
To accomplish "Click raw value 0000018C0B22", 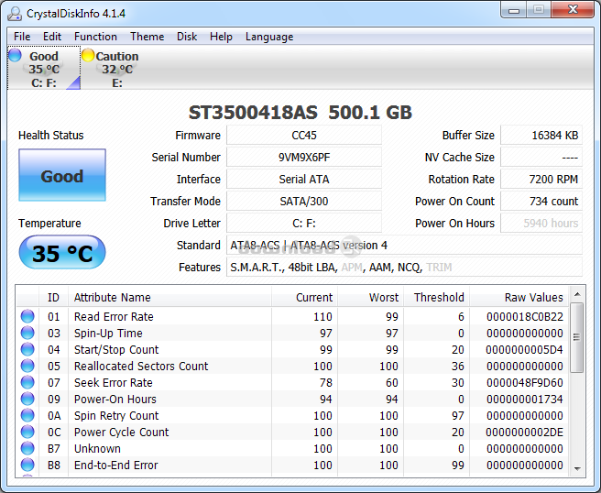I will coord(525,316).
